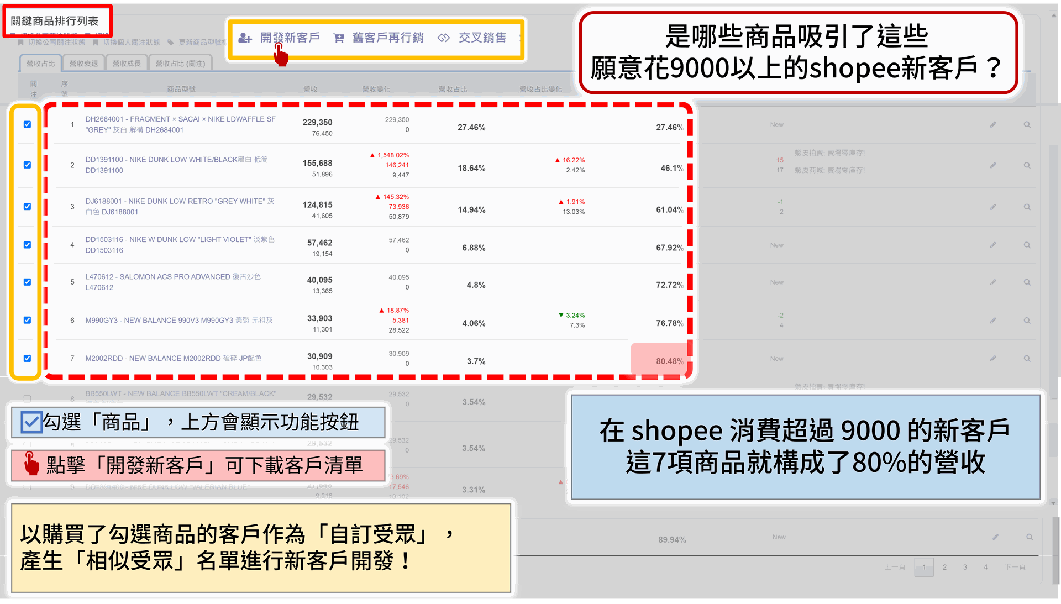Click magnifier icon in the 89.94% row

coord(1030,537)
